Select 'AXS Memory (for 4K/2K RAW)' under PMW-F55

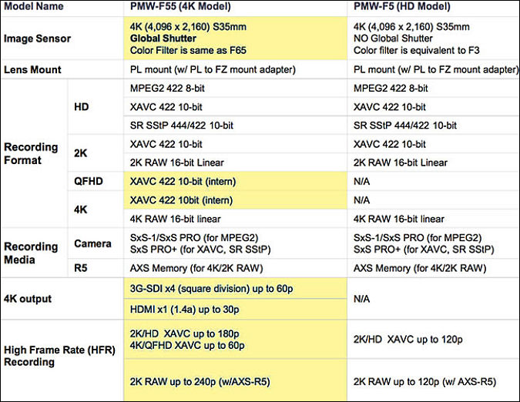(196, 268)
